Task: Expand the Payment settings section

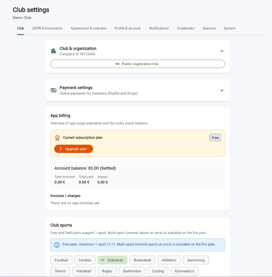Action: point(222,90)
